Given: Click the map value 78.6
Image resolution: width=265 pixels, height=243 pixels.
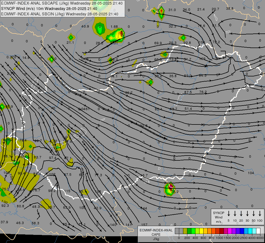Looking at the screenshot, I should click(201, 26).
